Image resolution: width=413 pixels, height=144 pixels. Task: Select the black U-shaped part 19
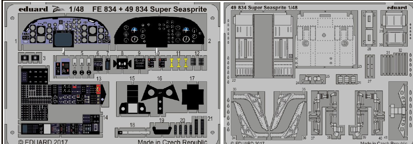tap(162, 130)
